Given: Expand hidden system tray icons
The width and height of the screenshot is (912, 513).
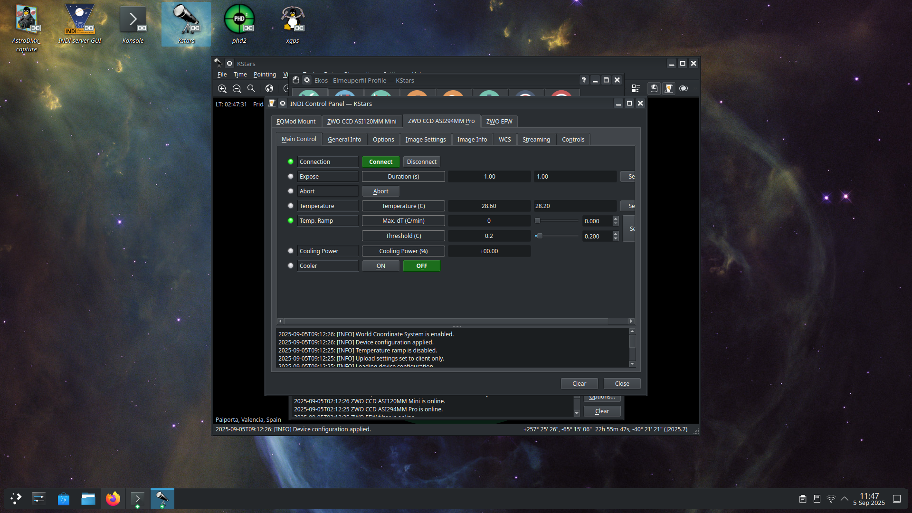Looking at the screenshot, I should [x=845, y=499].
